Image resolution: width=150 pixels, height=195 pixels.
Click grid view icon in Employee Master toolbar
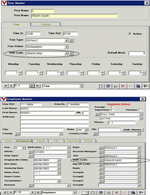tap(85, 192)
